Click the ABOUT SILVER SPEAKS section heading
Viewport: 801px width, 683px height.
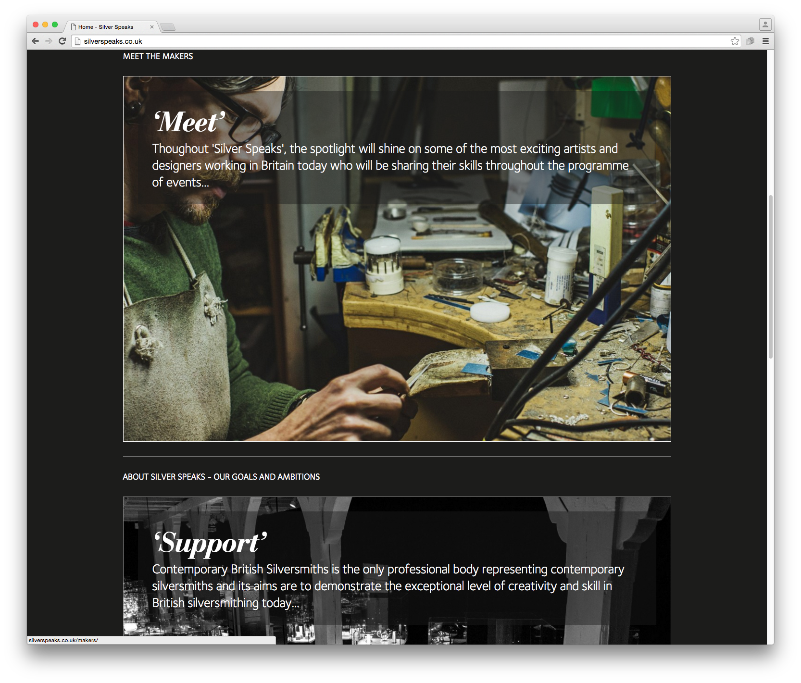point(221,477)
